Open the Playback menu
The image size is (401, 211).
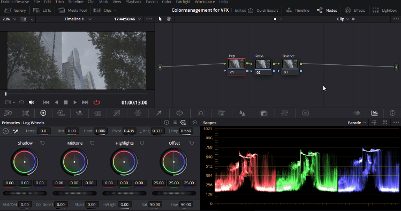pos(133,2)
